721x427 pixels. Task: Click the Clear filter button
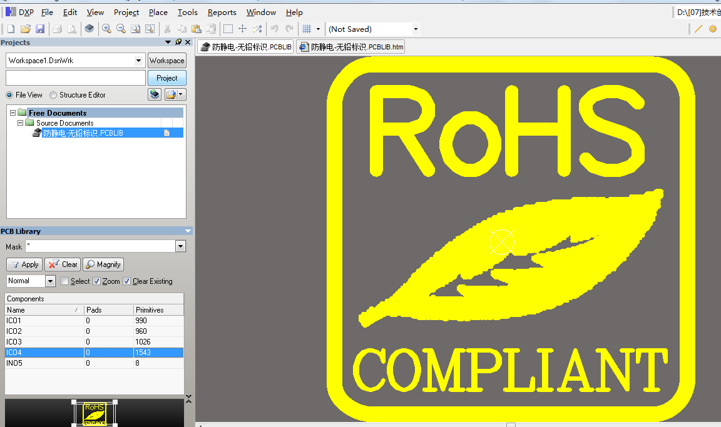[x=63, y=264]
